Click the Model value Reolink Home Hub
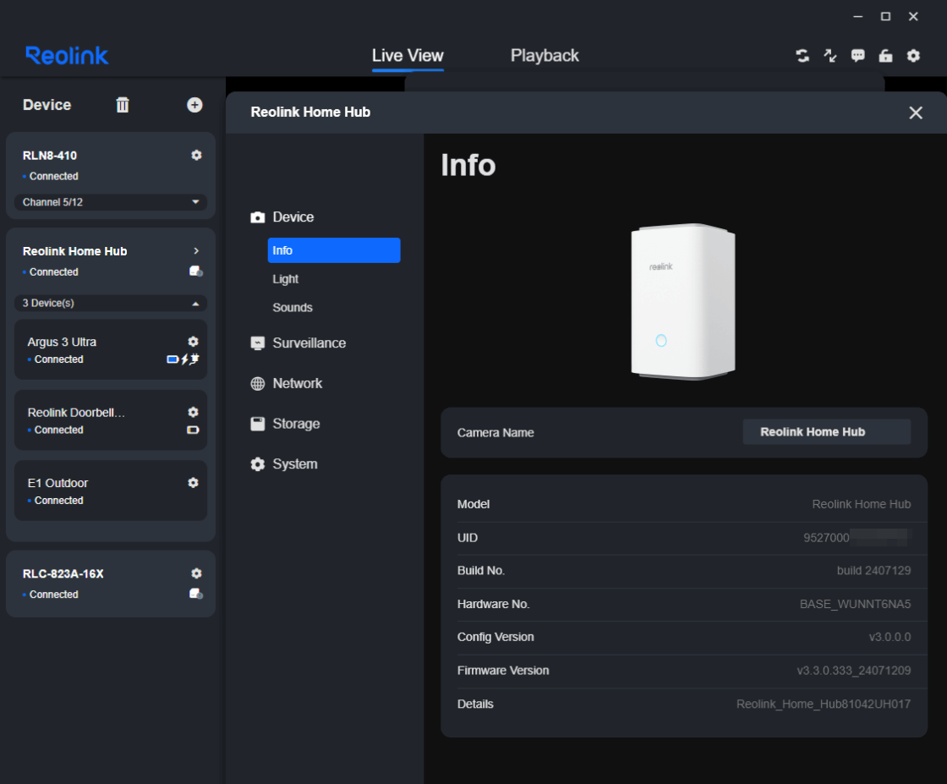The image size is (947, 784). coord(862,504)
